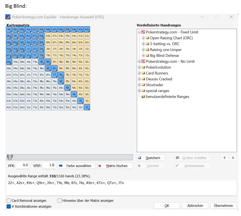
Task: Open Farbe auswählen color picker
Action: [77, 166]
